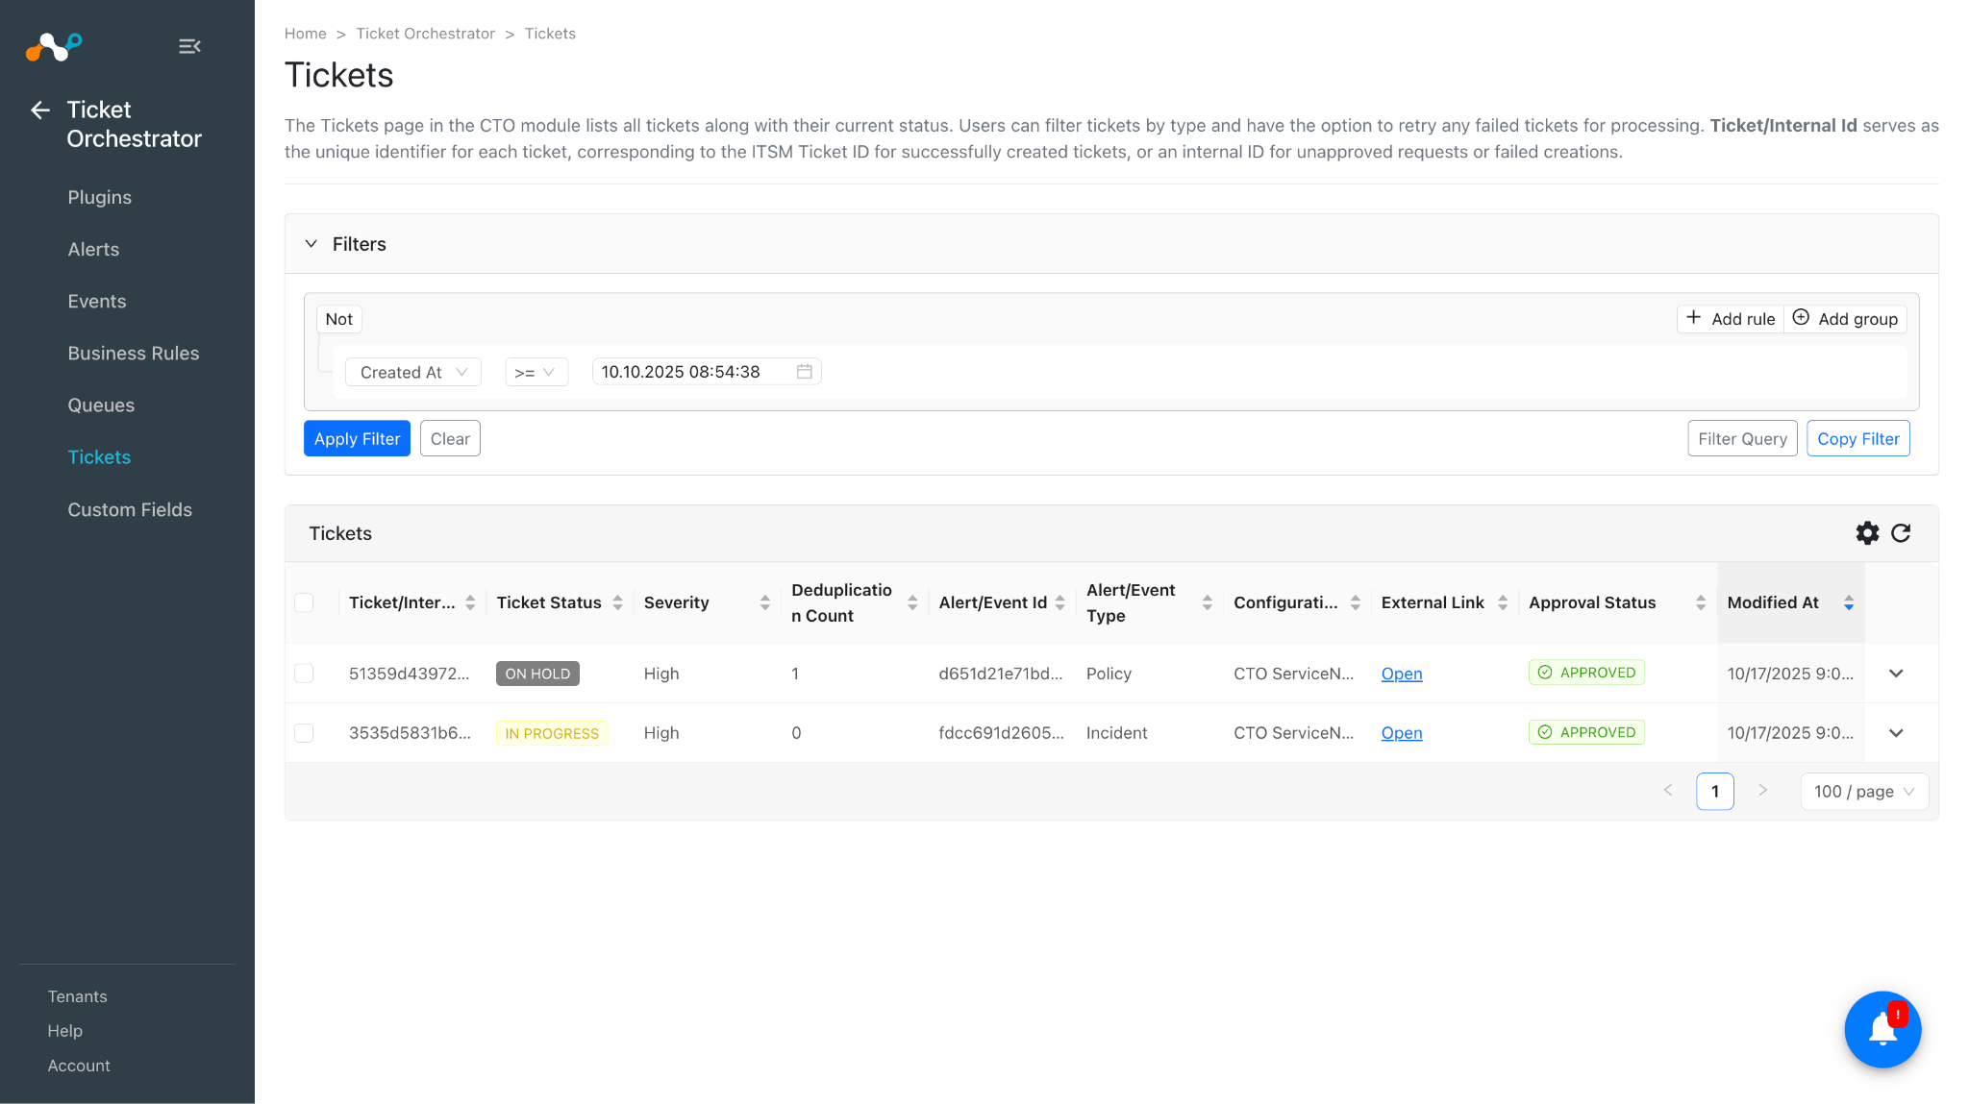The image size is (1969, 1104).
Task: Expand the IN PROGRESS ticket row
Action: coord(1896,733)
